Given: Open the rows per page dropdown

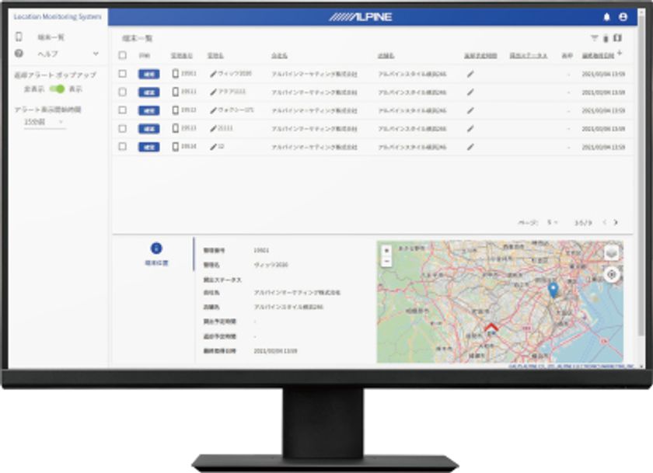Looking at the screenshot, I should (x=553, y=223).
